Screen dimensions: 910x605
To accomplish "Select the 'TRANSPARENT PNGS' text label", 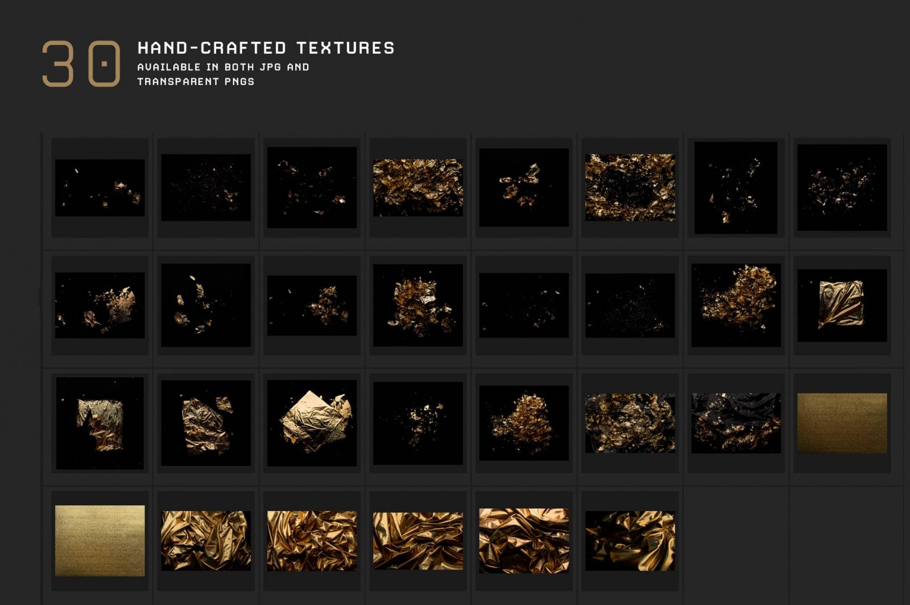I will [x=195, y=84].
